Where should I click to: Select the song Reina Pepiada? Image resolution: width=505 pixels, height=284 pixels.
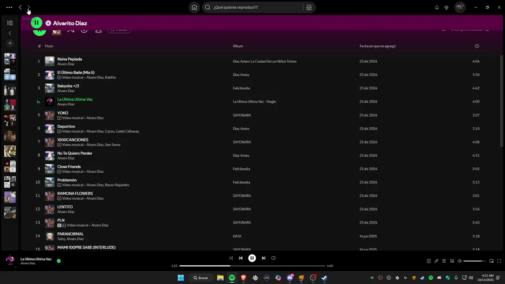click(x=69, y=59)
